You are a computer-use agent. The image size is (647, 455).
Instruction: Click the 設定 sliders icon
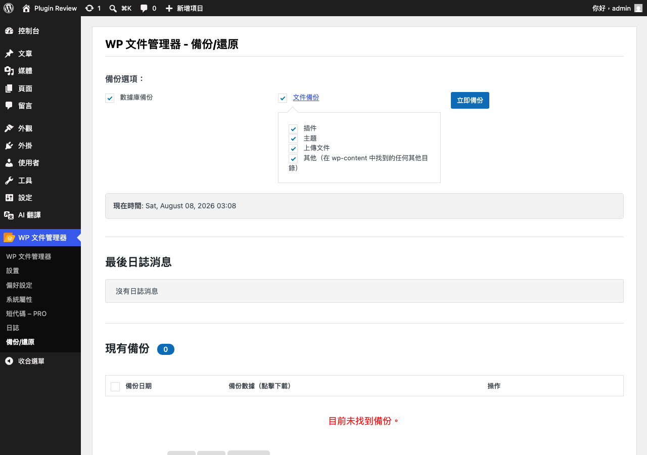[9, 198]
